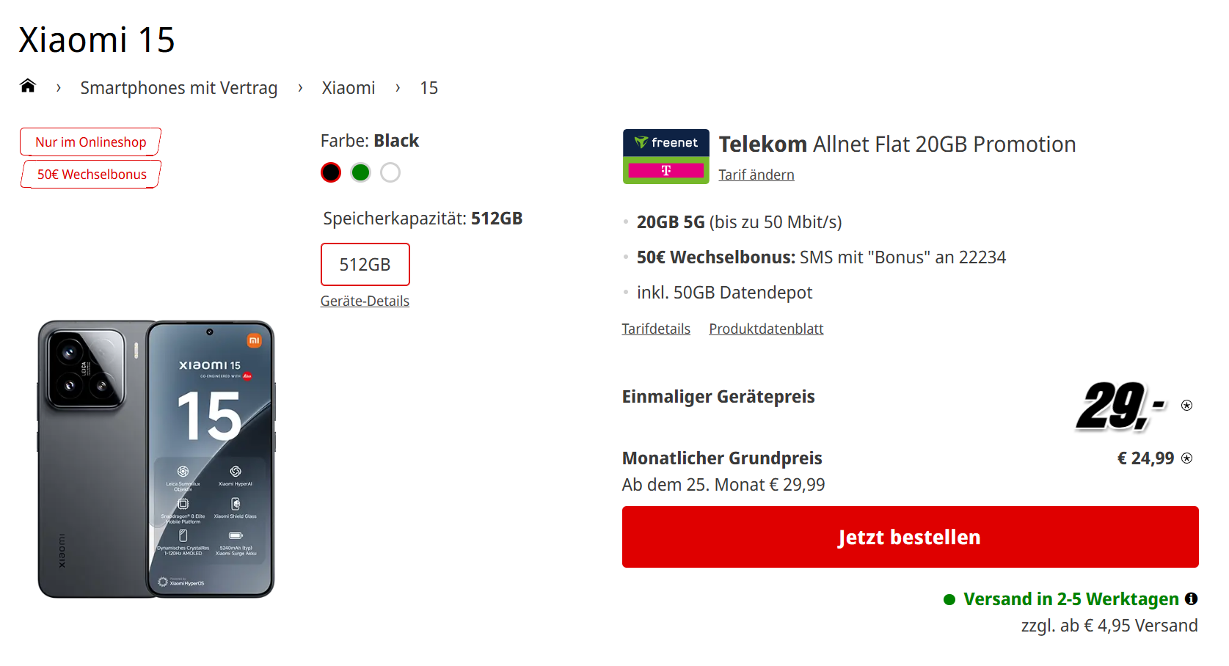1229x666 pixels.
Task: Select the Black color option
Action: [331, 172]
